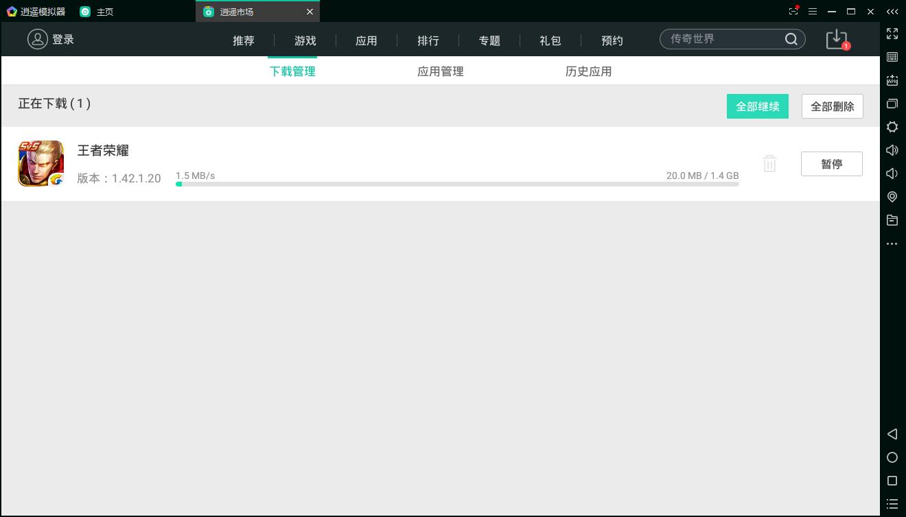Show more tools via three dots icon
This screenshot has height=517, width=906.
892,243
